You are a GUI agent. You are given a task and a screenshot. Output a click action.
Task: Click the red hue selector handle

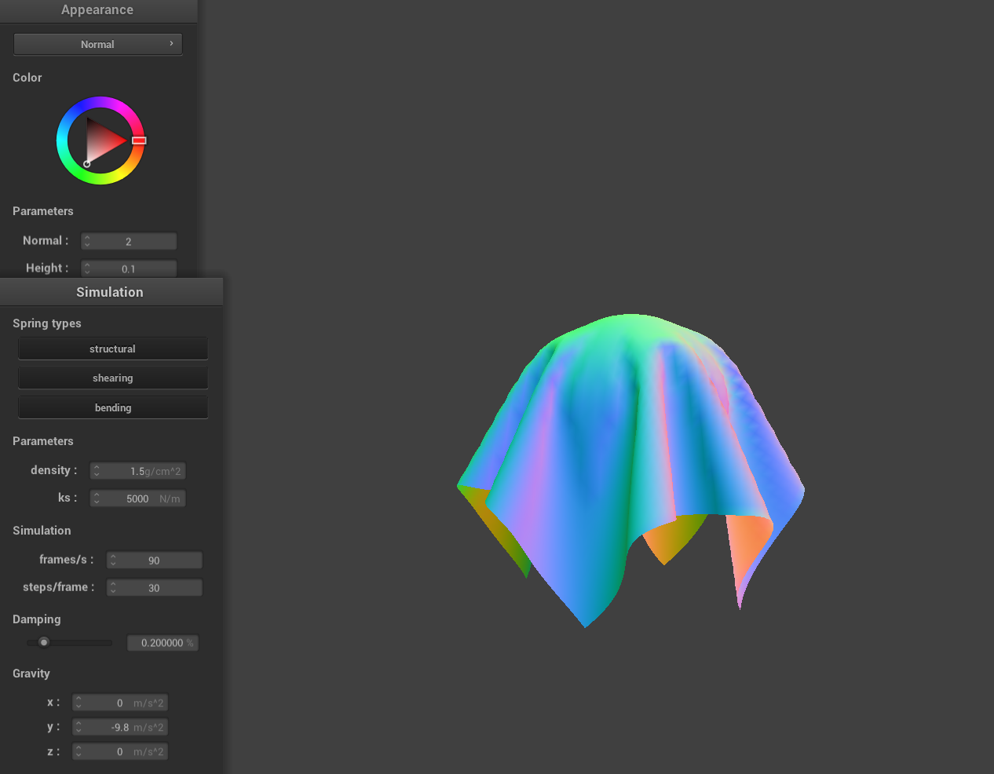coord(139,141)
